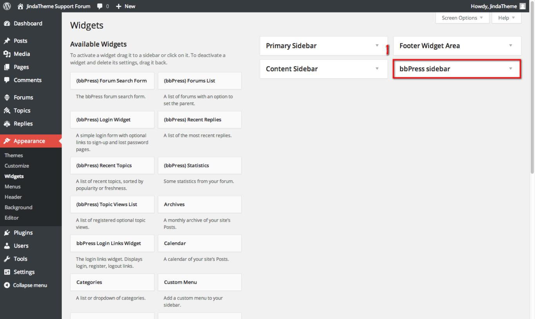Click the Comments speech bubble icon in sidebar
The width and height of the screenshot is (535, 319).
point(7,80)
